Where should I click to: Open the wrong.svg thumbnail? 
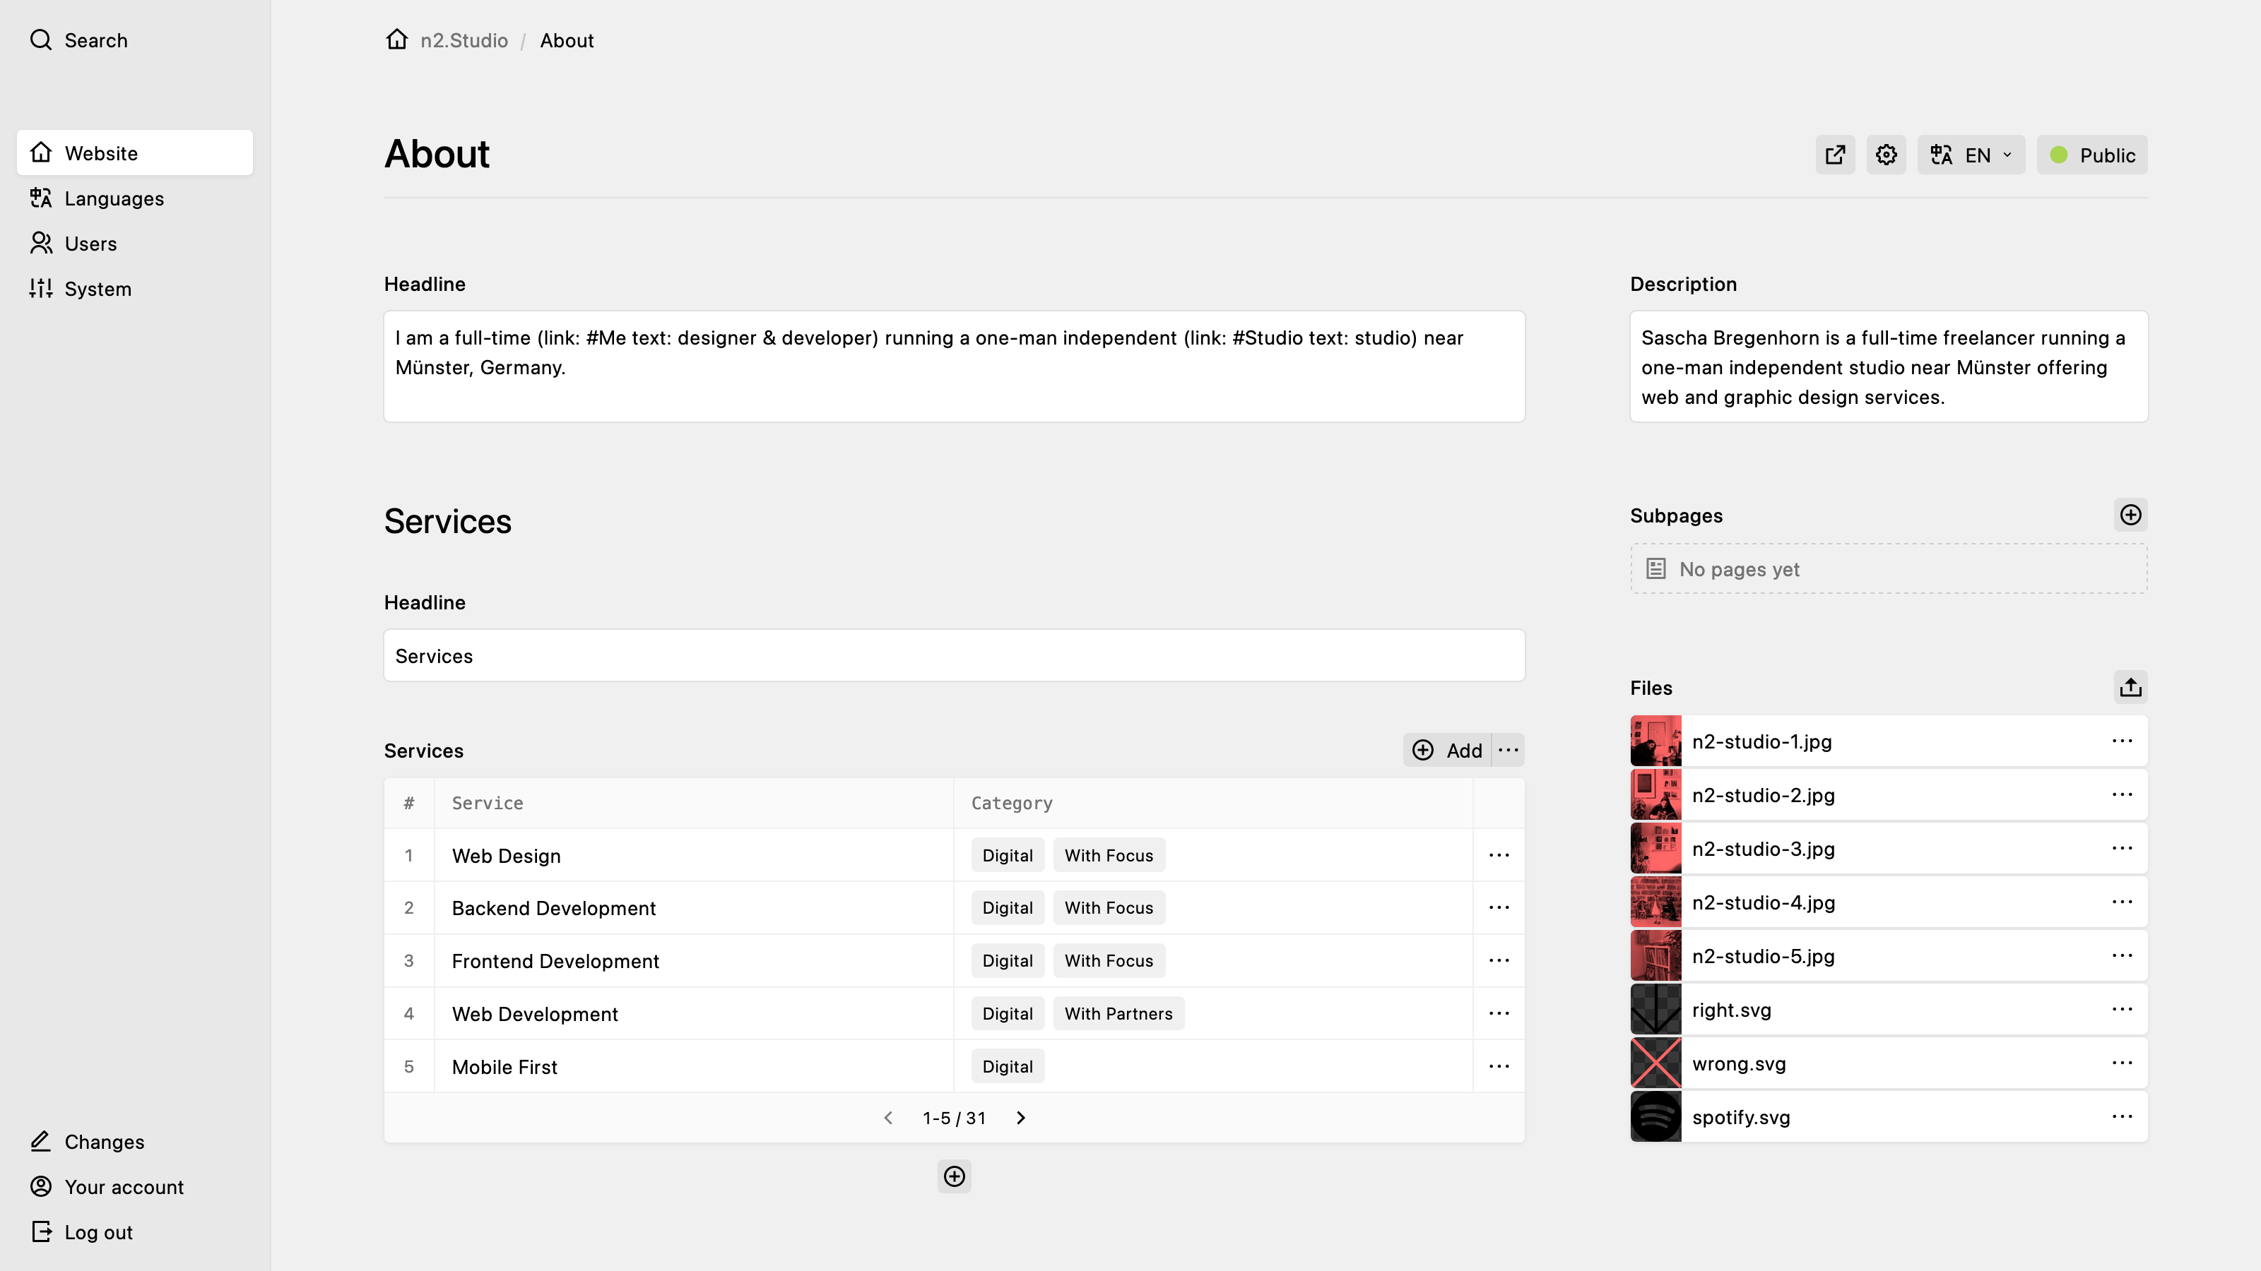point(1655,1063)
